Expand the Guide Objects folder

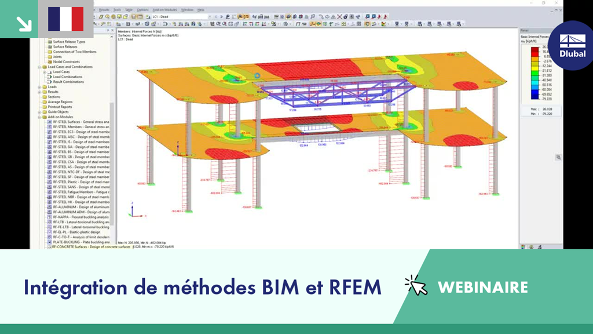[x=39, y=112]
